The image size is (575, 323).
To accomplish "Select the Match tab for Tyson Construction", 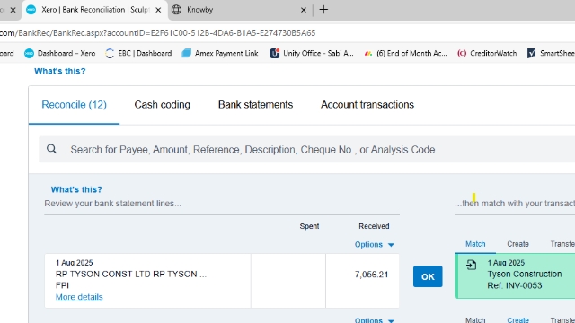I will click(x=475, y=244).
